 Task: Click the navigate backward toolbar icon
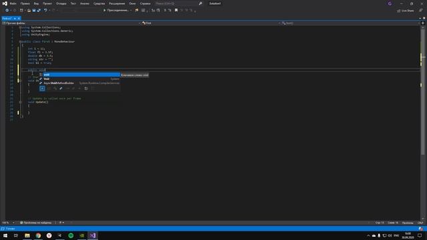[7, 11]
